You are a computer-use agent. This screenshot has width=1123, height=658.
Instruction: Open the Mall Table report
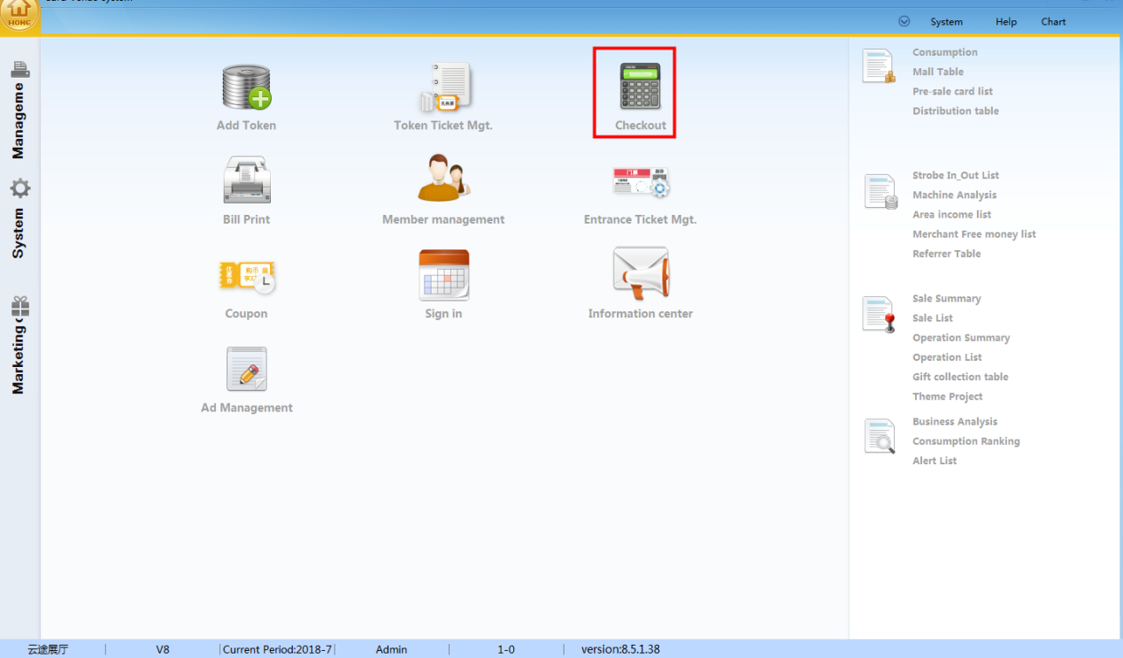tap(938, 72)
